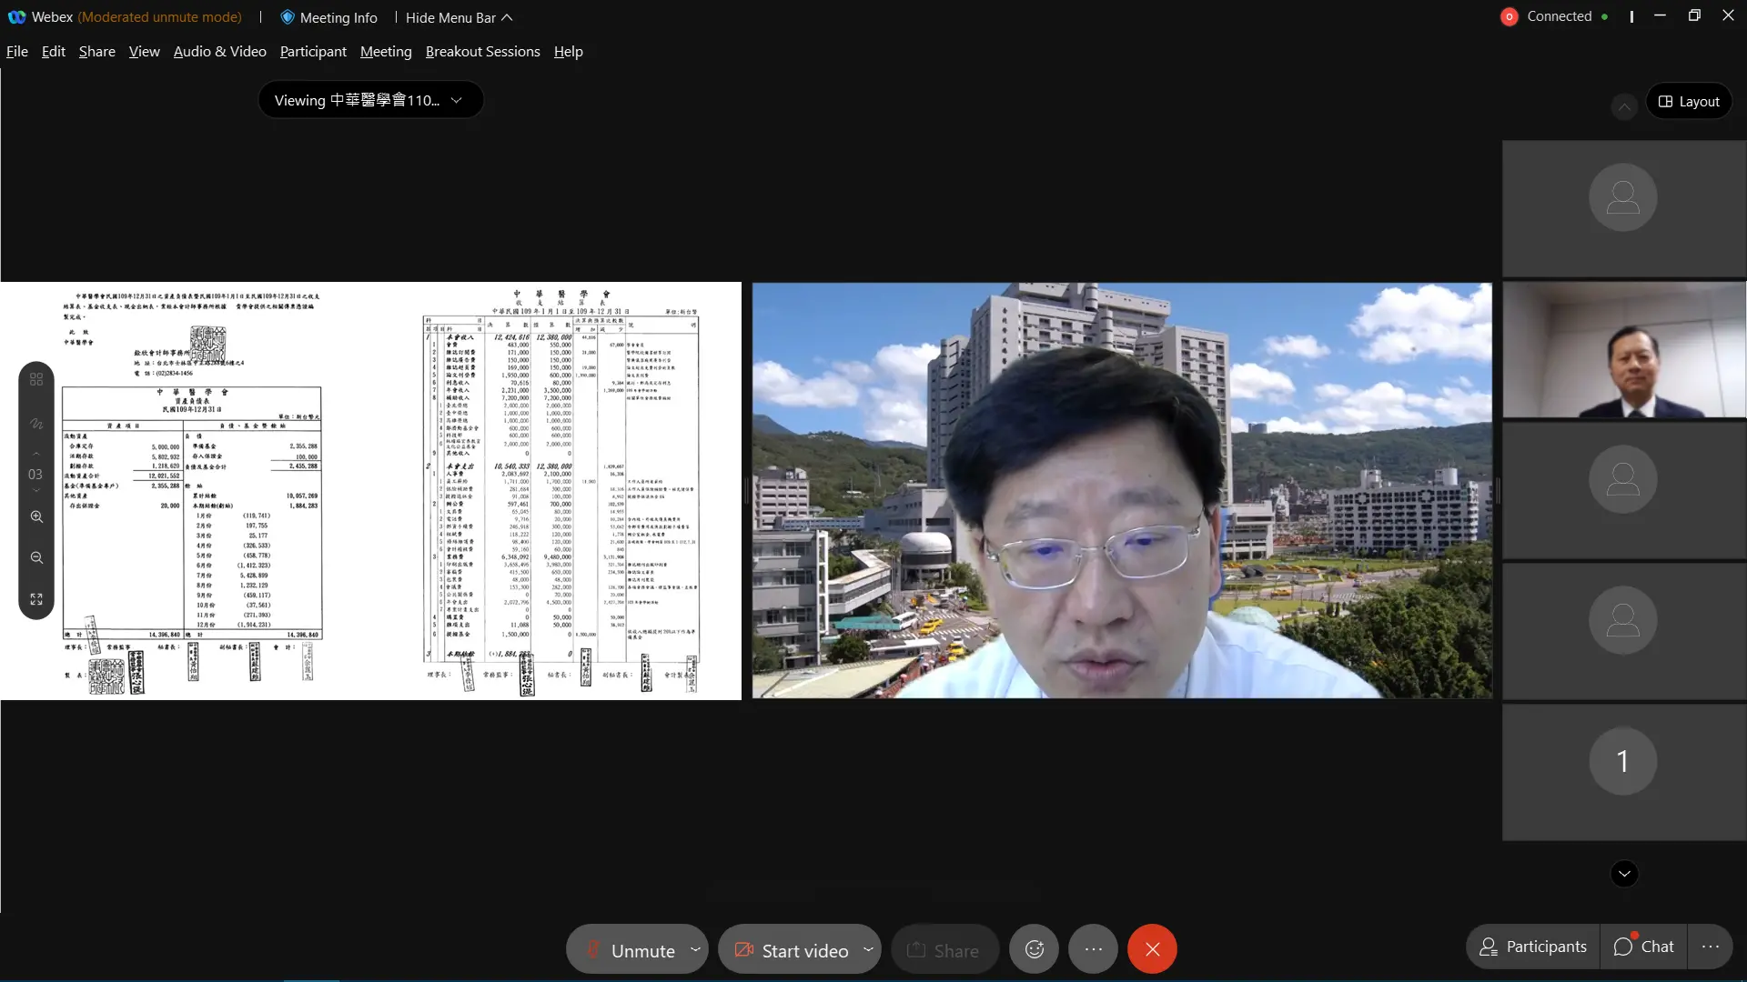
Task: Open thumbnail grid view in the share toolbar
Action: pos(36,379)
